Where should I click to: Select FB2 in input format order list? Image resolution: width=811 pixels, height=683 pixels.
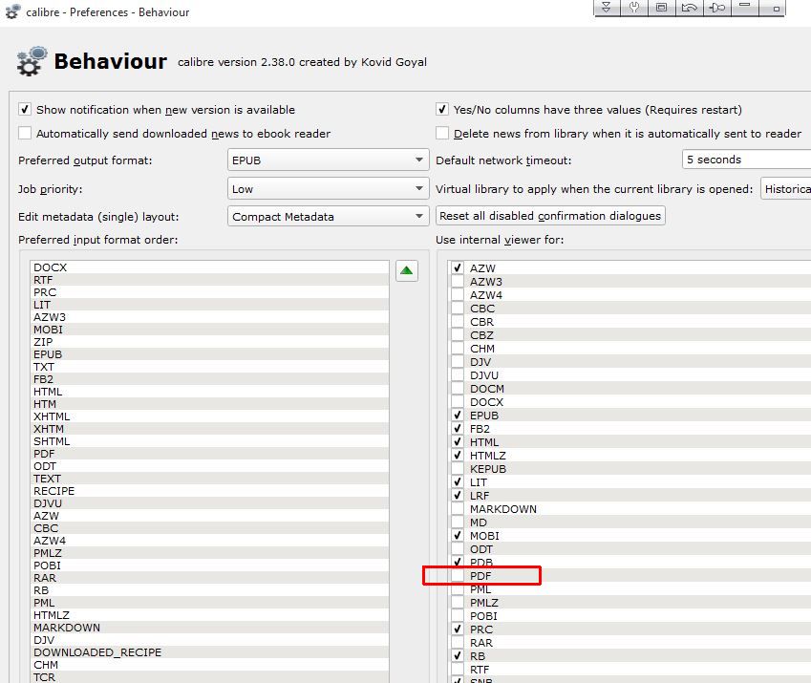point(209,379)
